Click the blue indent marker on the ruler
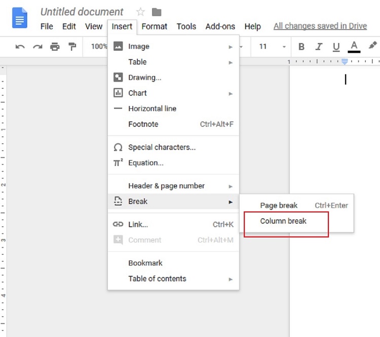This screenshot has height=337, width=380. pos(345,61)
